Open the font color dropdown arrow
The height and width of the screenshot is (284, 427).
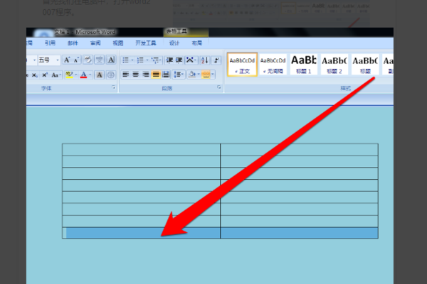pyautogui.click(x=90, y=75)
